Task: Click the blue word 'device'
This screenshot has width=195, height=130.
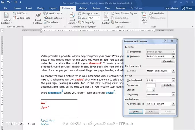Action: (110, 93)
